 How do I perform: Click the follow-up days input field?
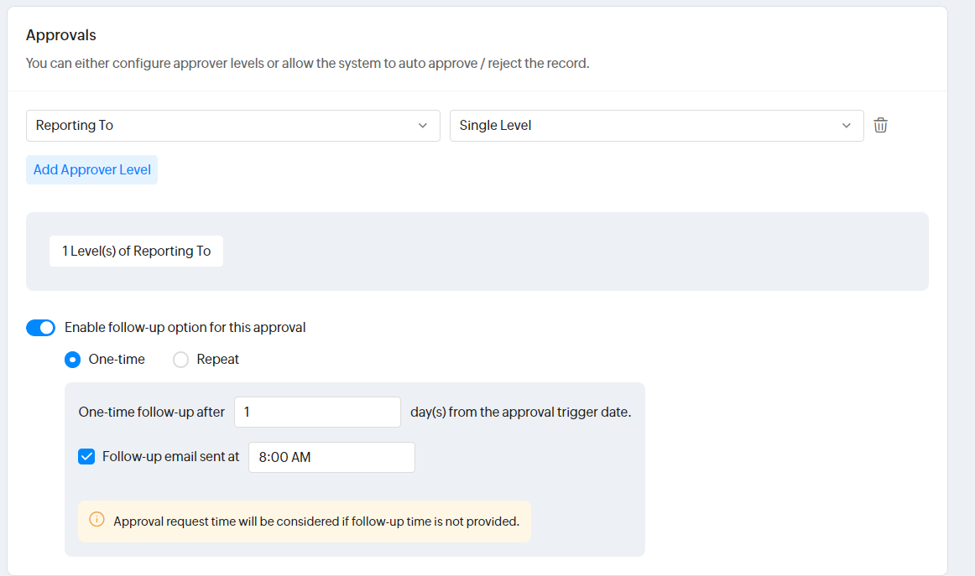click(x=317, y=413)
